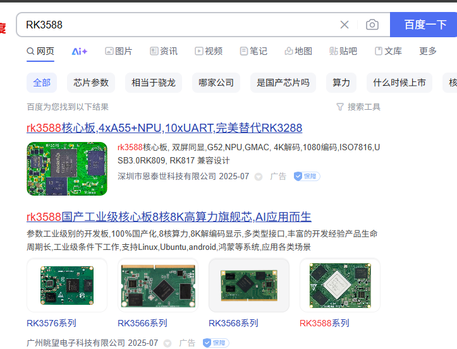Open the RK3566系列 link

coord(142,323)
